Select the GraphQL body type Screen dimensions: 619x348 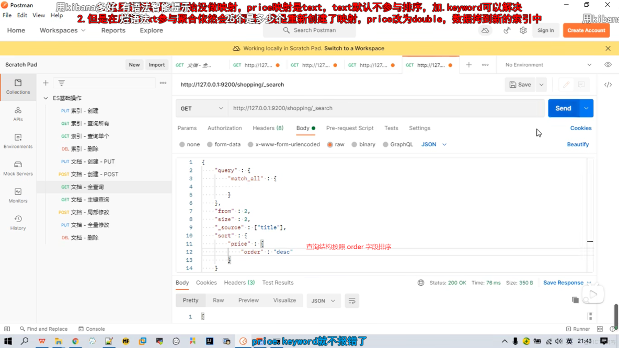coord(398,144)
